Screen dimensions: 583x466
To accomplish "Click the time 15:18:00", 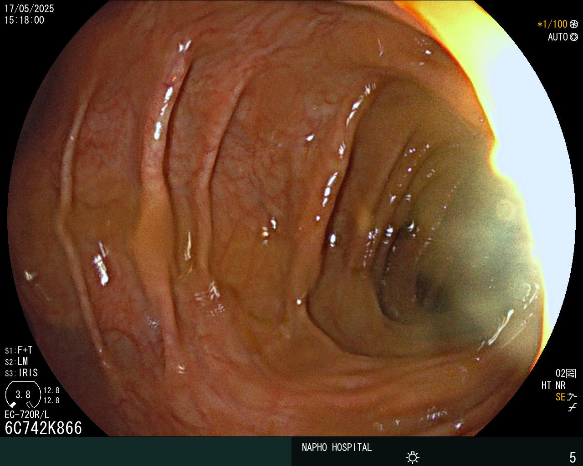I will point(25,20).
